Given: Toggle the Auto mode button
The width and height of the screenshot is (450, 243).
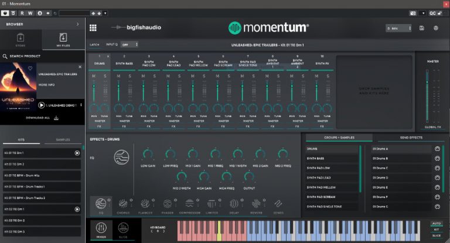Looking at the screenshot, I should 435,223.
